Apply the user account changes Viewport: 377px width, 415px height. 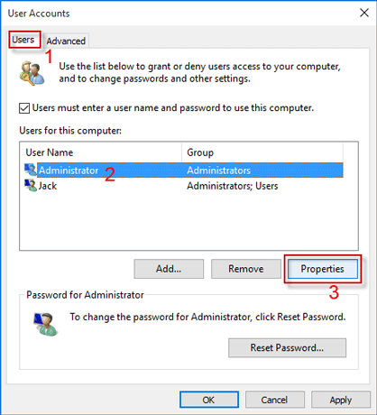pos(341,400)
